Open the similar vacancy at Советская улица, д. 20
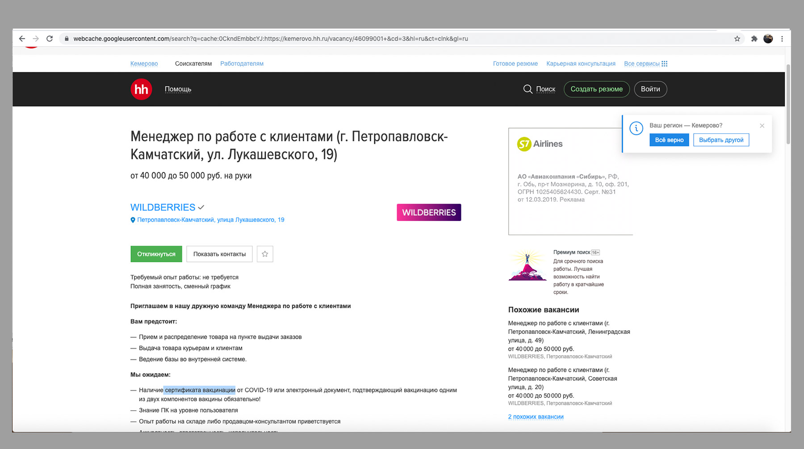The image size is (804, 449). 563,378
